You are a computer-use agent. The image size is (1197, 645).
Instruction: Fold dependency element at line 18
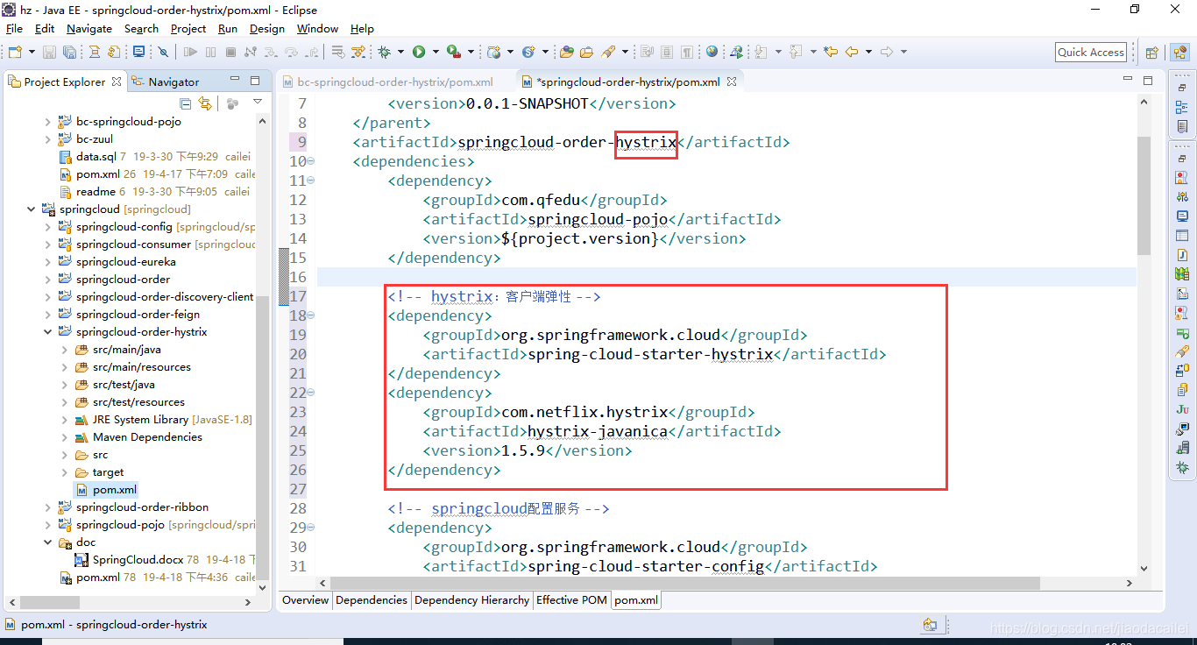click(x=311, y=315)
